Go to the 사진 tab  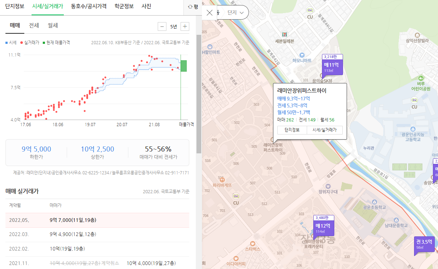(x=146, y=6)
